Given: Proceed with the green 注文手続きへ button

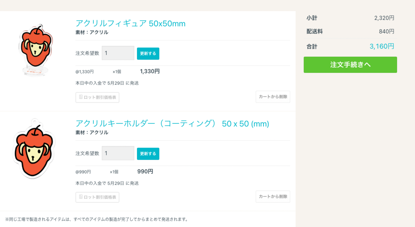Looking at the screenshot, I should (x=350, y=65).
